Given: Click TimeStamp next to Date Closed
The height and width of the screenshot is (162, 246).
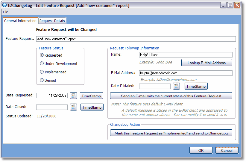Looking at the screenshot, I should pos(92,107).
